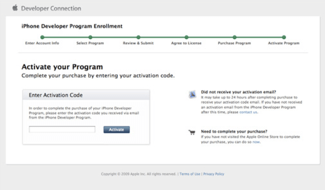Click the Review & Submit step dot

[138, 37]
